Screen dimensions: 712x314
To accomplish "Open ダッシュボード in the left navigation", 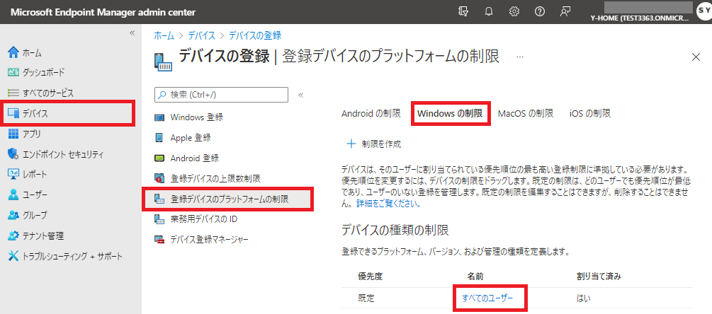I will pos(43,72).
